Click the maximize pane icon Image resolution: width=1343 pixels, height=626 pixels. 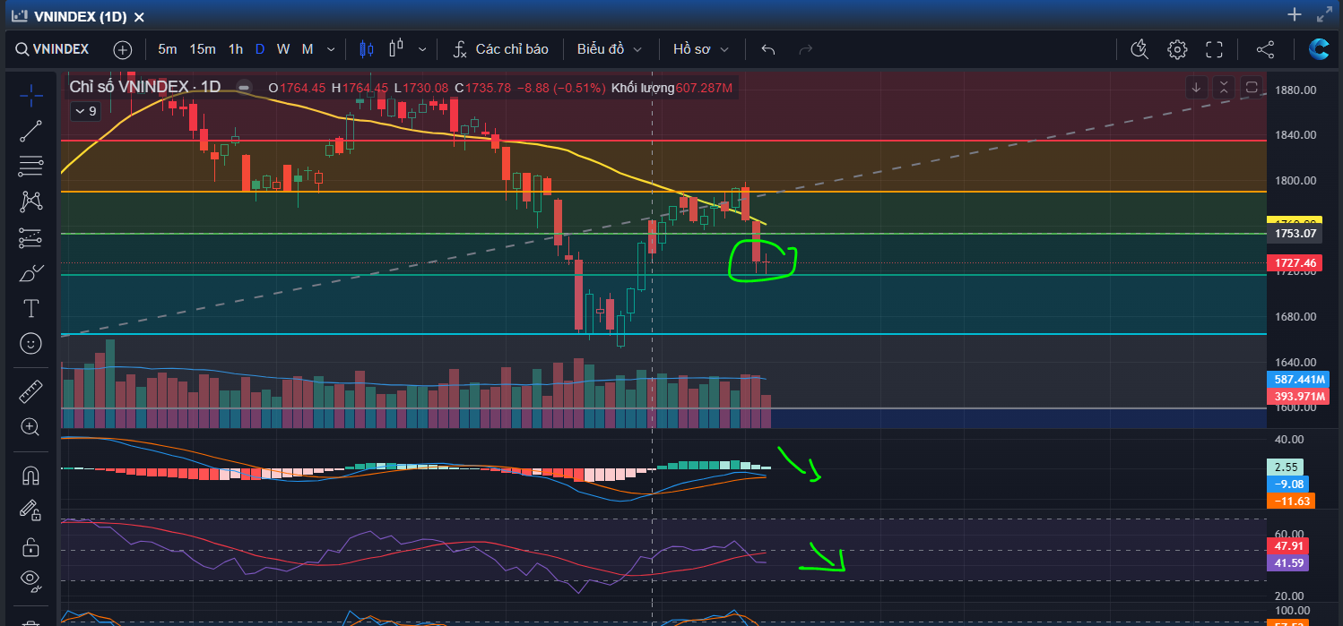[x=1252, y=87]
